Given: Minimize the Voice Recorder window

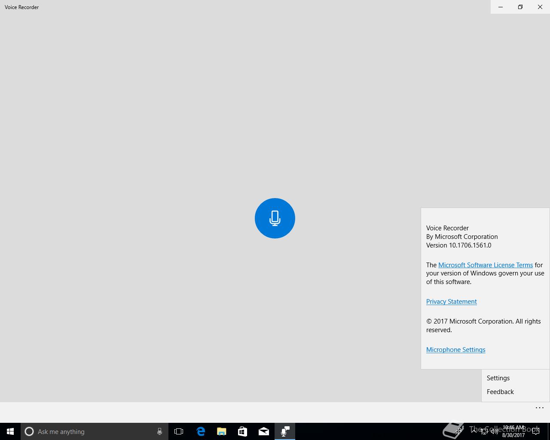Looking at the screenshot, I should pyautogui.click(x=501, y=7).
